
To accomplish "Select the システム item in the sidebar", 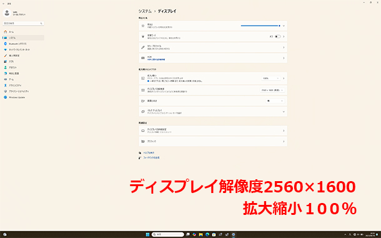I will (x=23, y=37).
